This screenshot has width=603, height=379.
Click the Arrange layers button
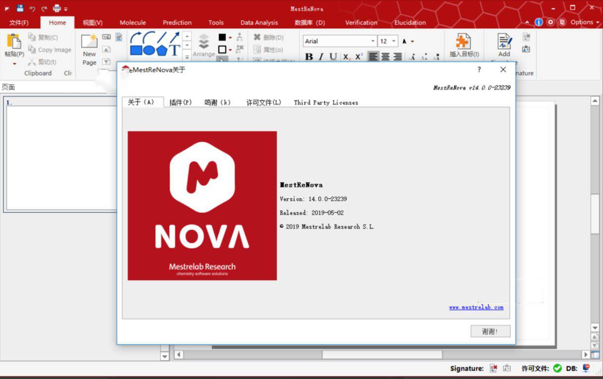(x=204, y=46)
